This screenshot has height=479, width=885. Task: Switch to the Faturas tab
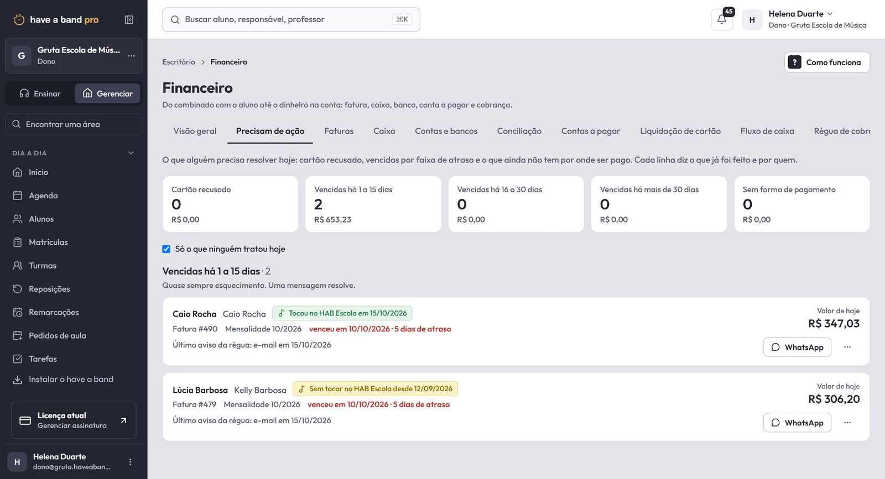coord(339,131)
